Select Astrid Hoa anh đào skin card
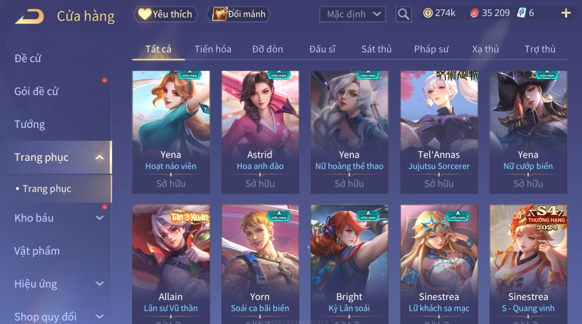Viewport: 582px width, 324px height. tap(260, 132)
